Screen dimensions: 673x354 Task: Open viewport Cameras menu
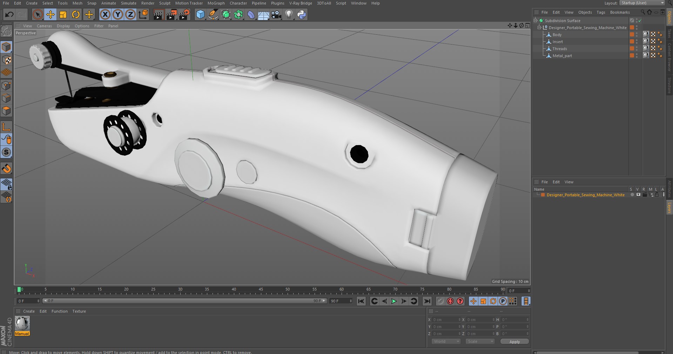[44, 26]
